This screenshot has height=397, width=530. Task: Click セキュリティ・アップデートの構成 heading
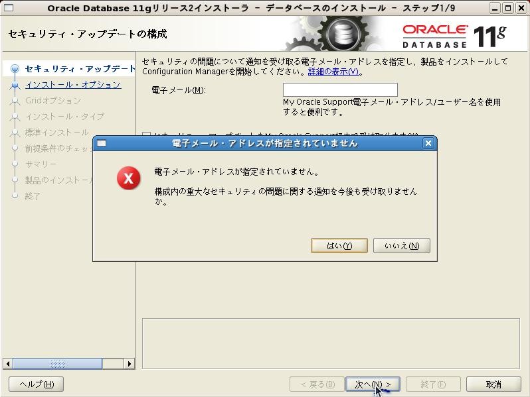click(88, 34)
